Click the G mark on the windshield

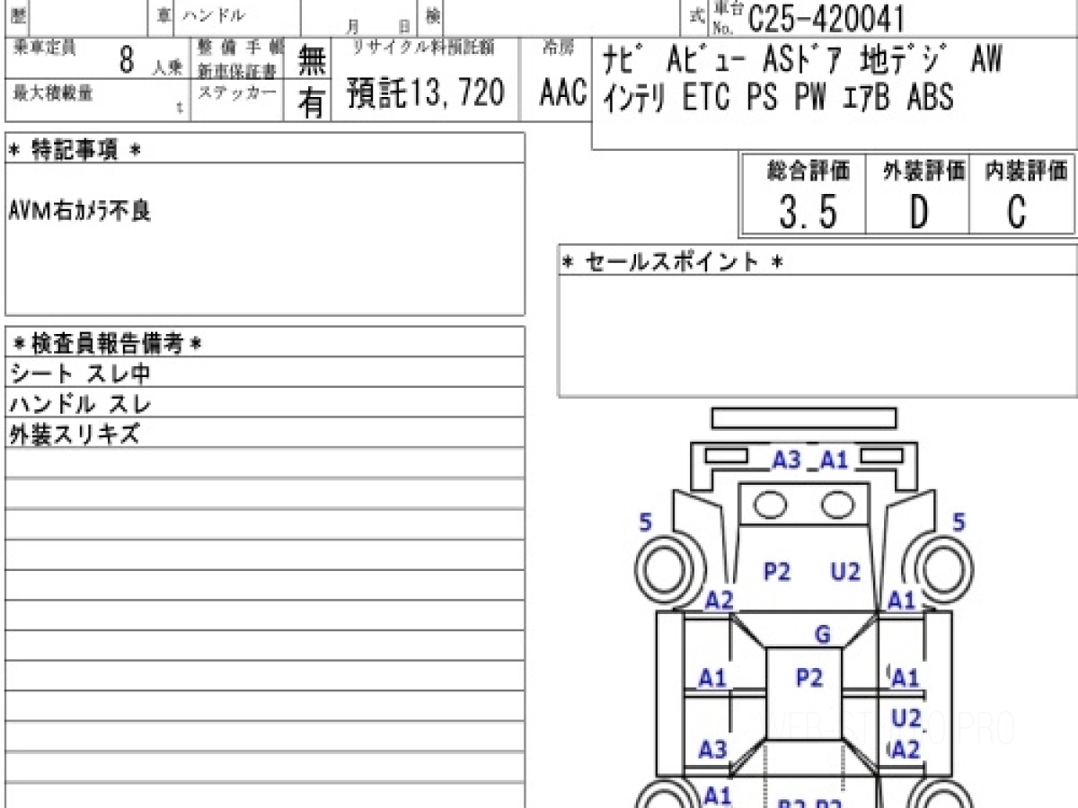[x=822, y=636]
